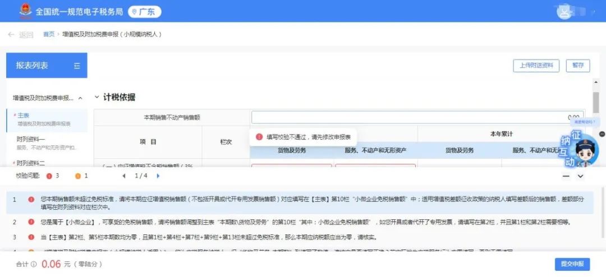Open the 广东 location selector

tap(144, 12)
